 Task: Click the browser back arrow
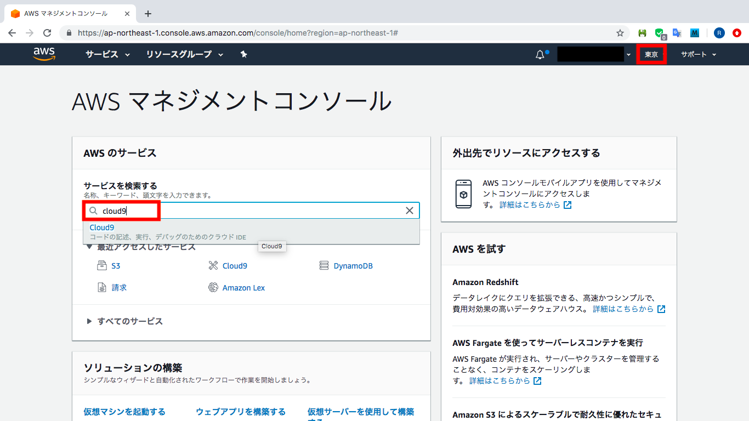coord(12,33)
